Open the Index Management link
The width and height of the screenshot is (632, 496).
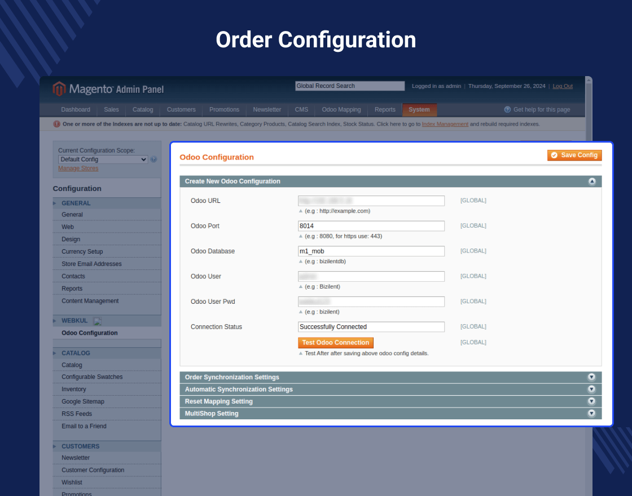click(445, 124)
